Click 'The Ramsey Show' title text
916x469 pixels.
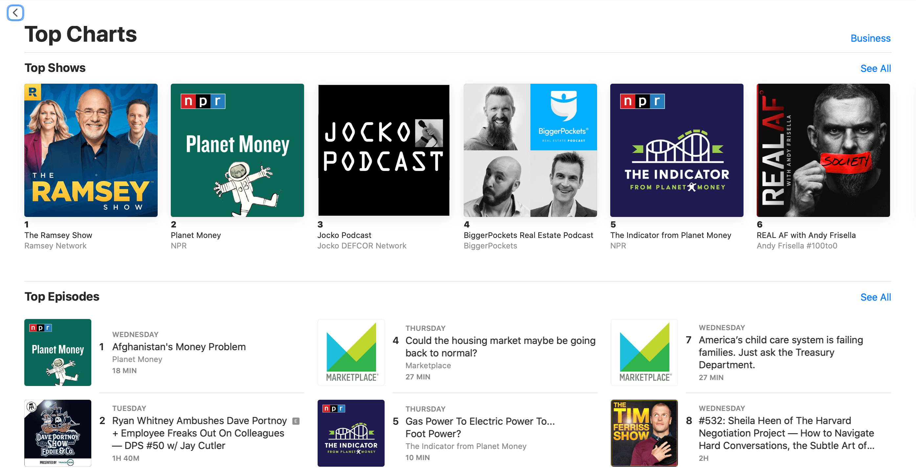pyautogui.click(x=58, y=235)
